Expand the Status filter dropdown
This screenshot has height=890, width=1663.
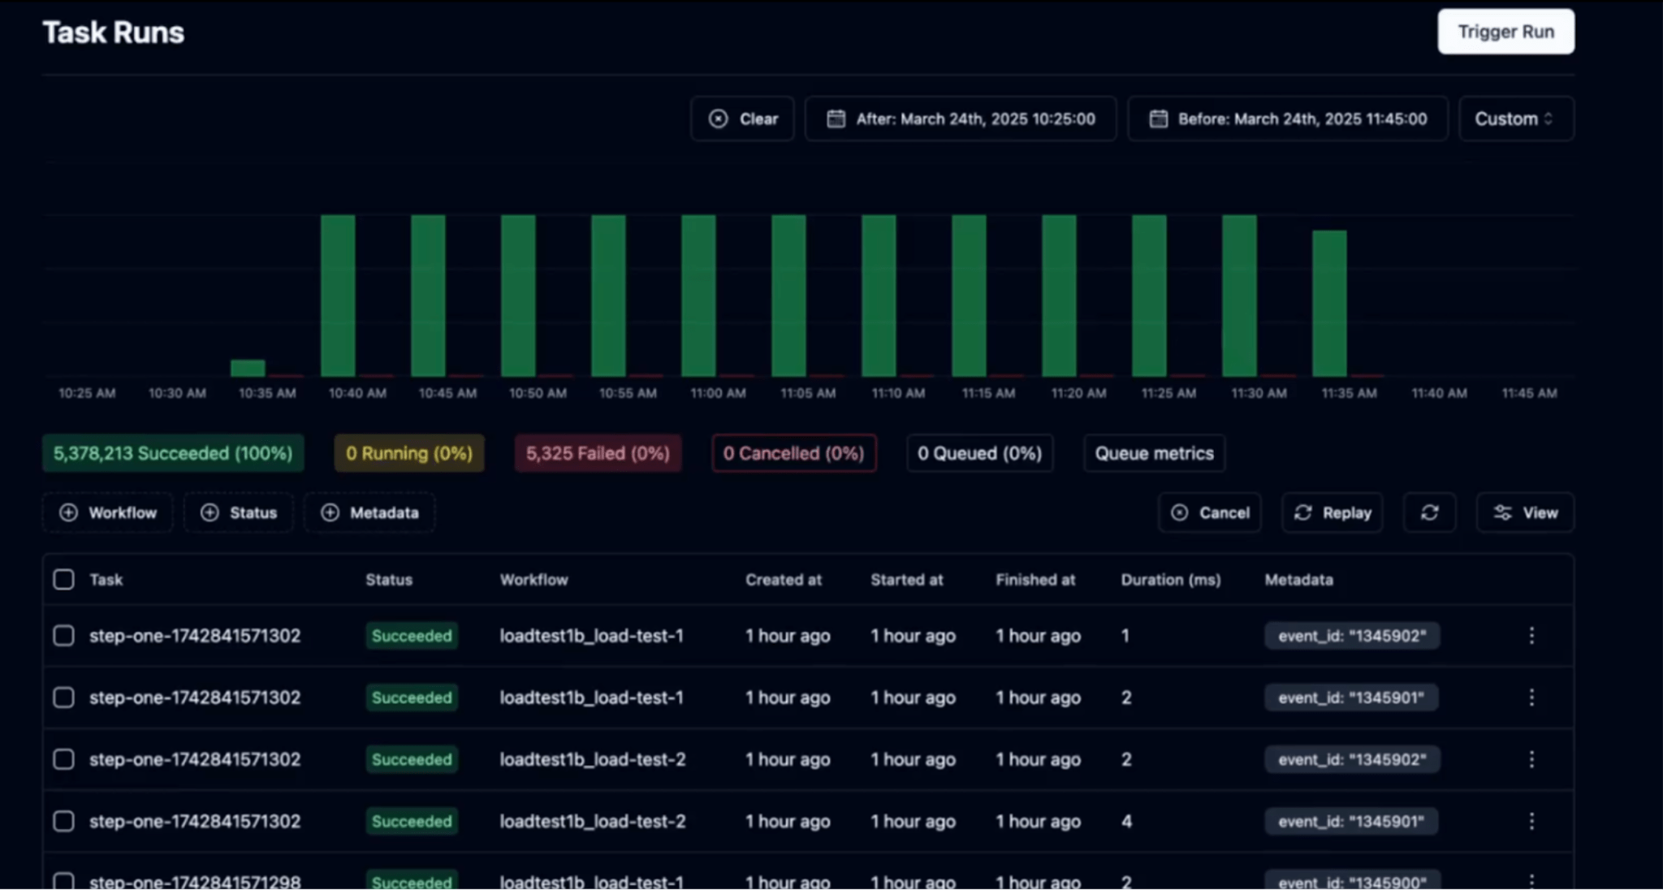[238, 512]
